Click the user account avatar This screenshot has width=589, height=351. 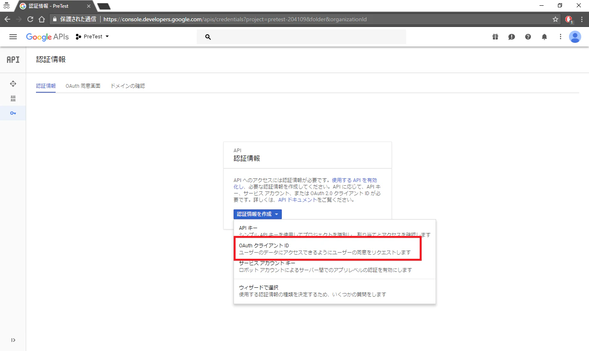[575, 37]
